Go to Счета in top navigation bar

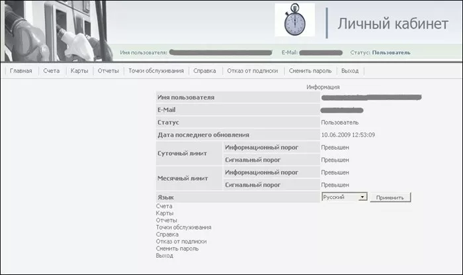pyautogui.click(x=52, y=71)
